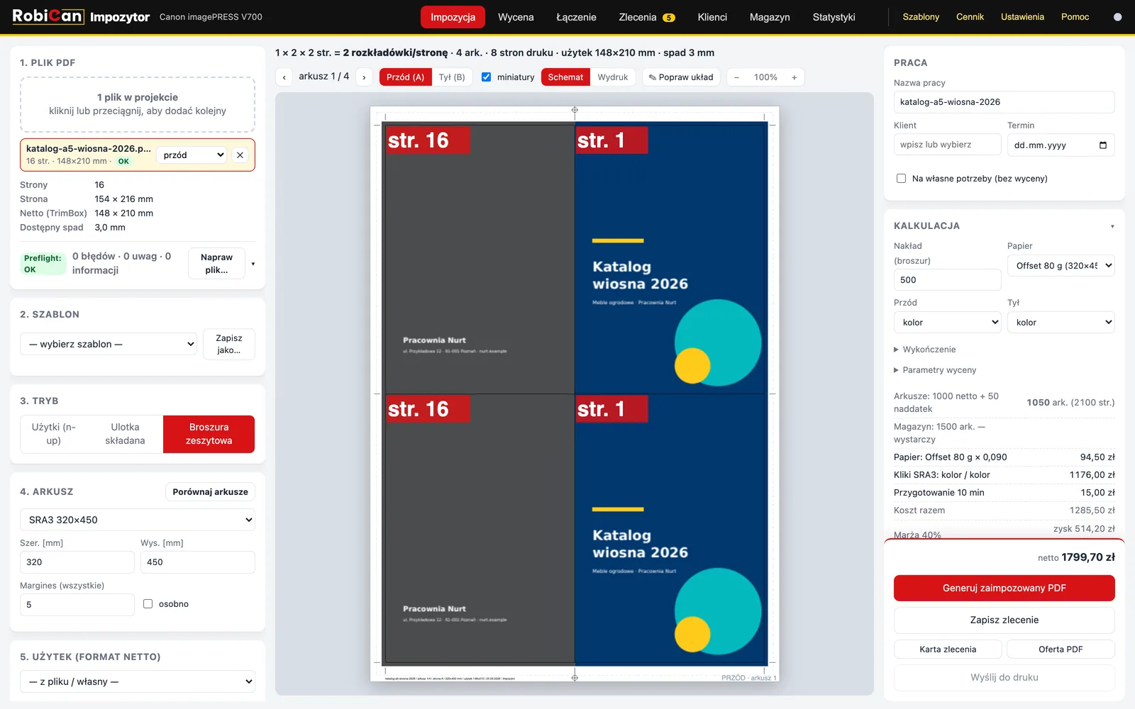
Task: Expand Wykończenie section
Action: click(925, 350)
